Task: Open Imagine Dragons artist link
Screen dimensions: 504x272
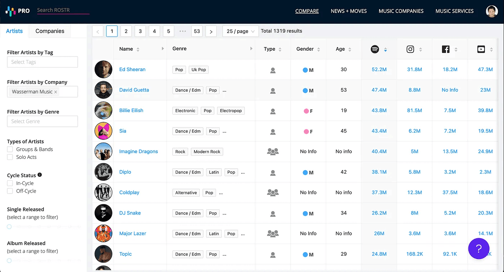Action: click(139, 151)
